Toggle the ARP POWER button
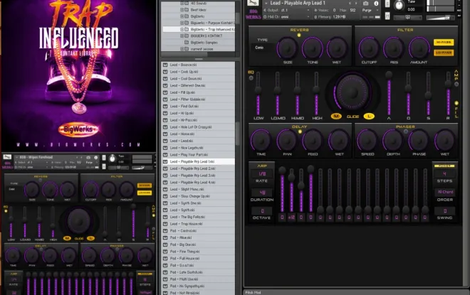The height and width of the screenshot is (295, 470). 444,166
